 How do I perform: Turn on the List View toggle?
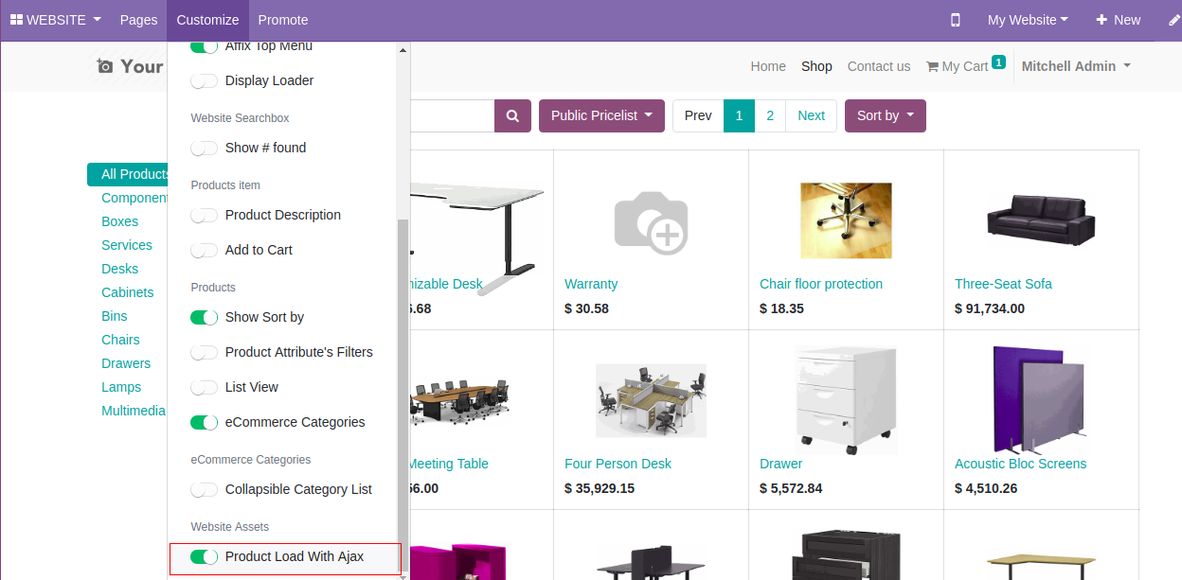point(204,388)
